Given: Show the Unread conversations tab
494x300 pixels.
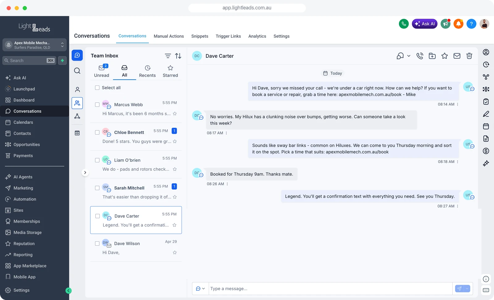Looking at the screenshot, I should pyautogui.click(x=102, y=71).
